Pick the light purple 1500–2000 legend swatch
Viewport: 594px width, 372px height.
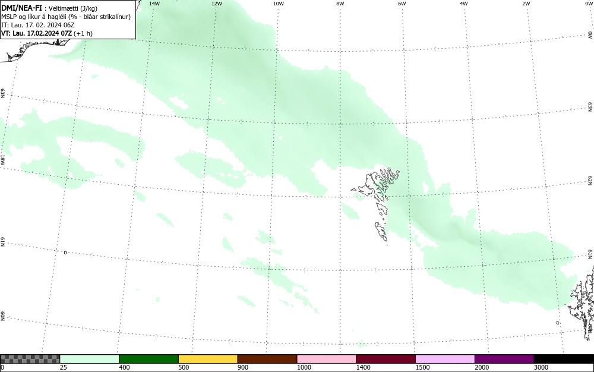click(x=445, y=359)
